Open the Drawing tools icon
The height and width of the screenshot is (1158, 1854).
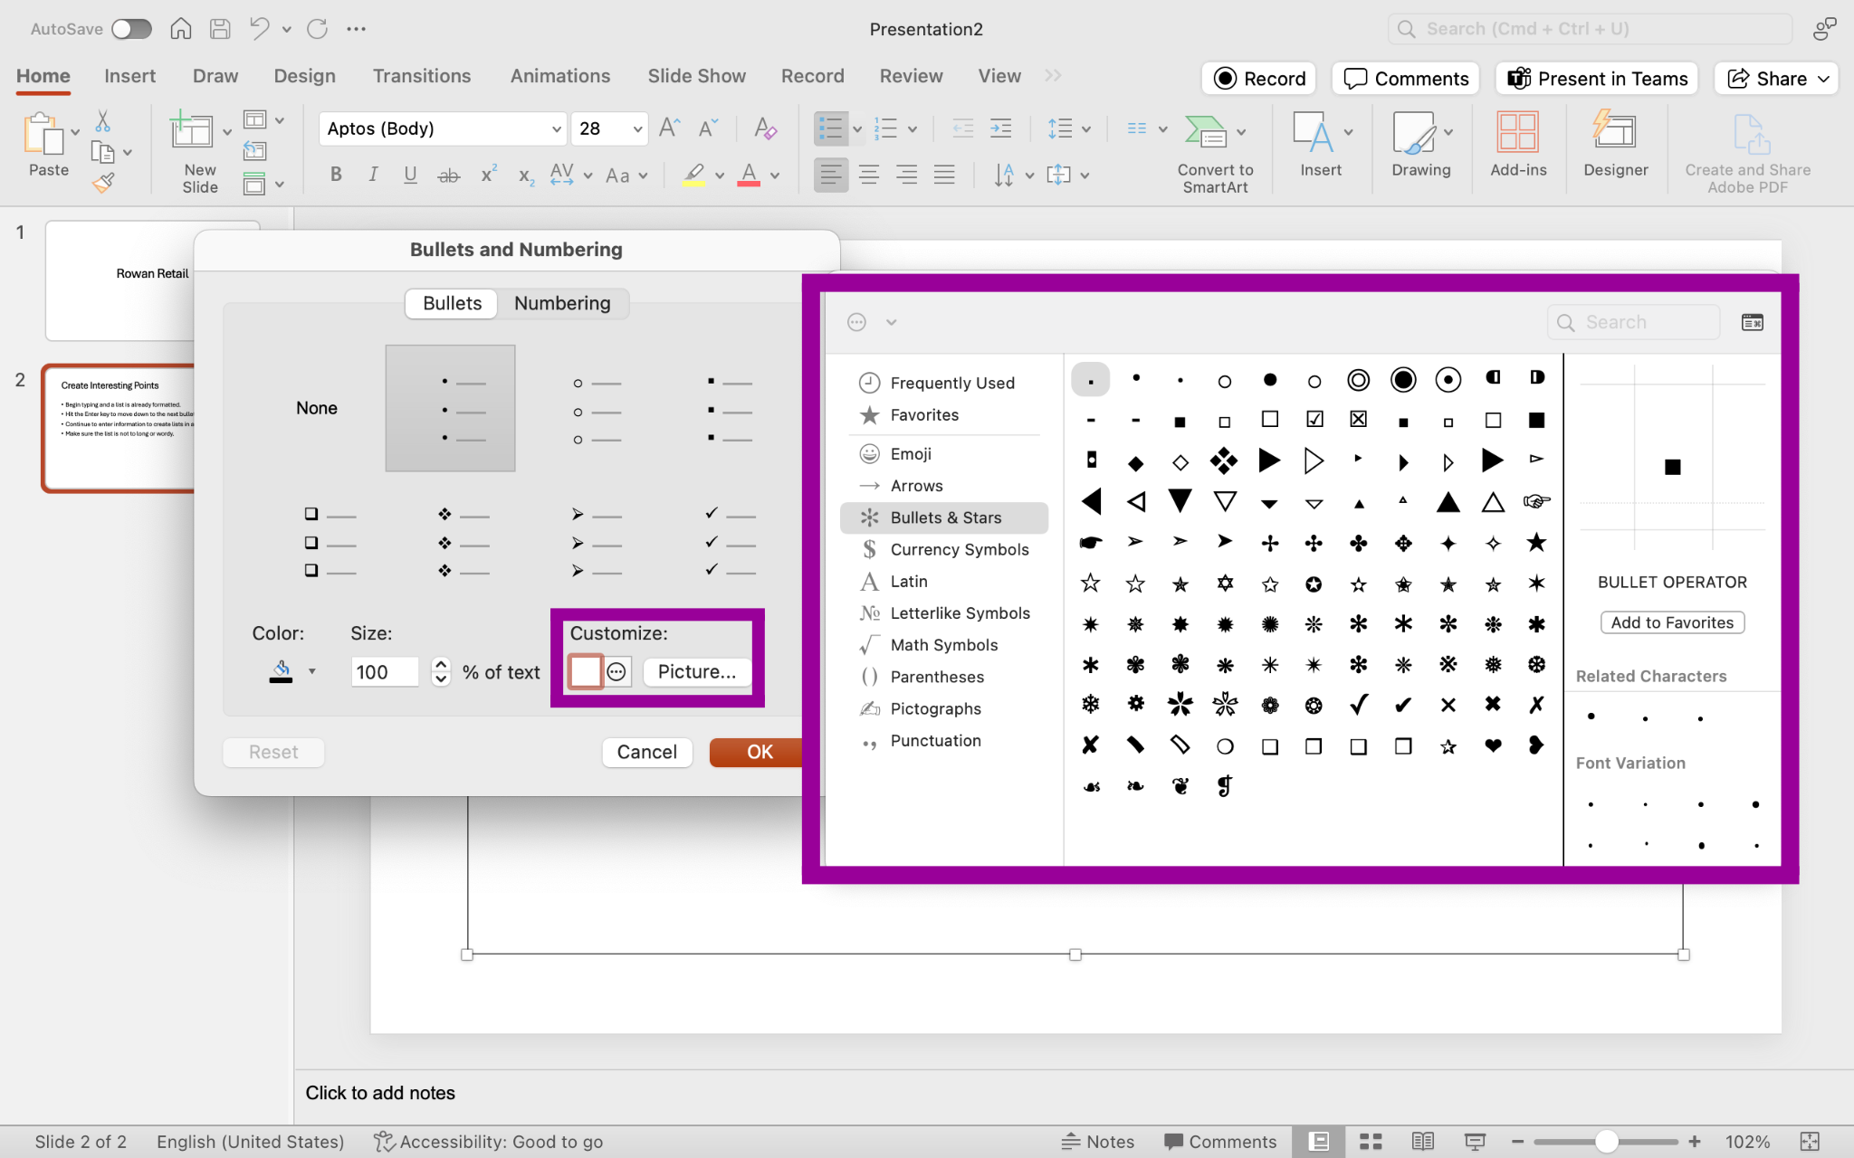coord(1413,132)
